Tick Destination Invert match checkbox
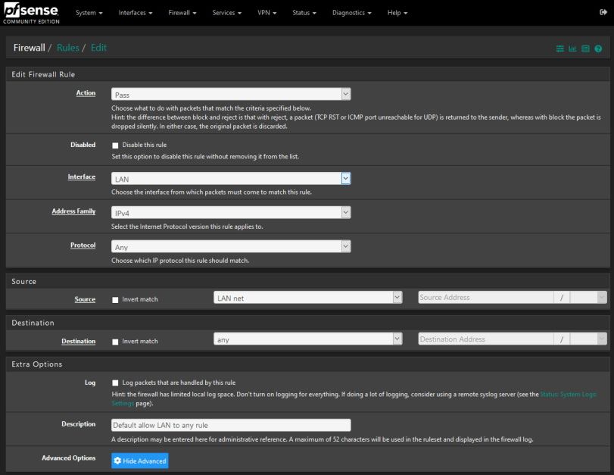The width and height of the screenshot is (614, 475). (x=115, y=342)
